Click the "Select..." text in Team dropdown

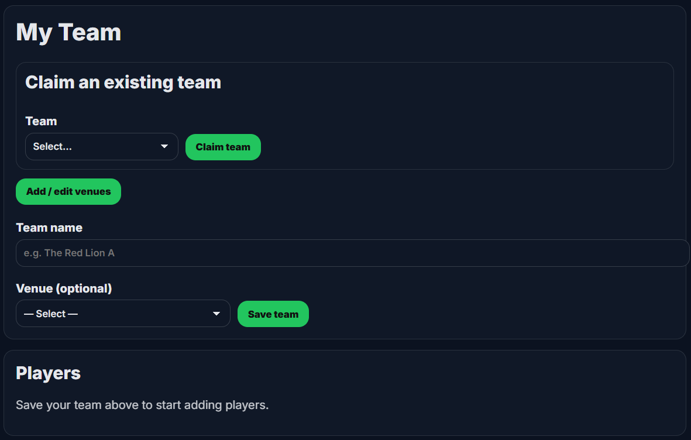(x=53, y=147)
